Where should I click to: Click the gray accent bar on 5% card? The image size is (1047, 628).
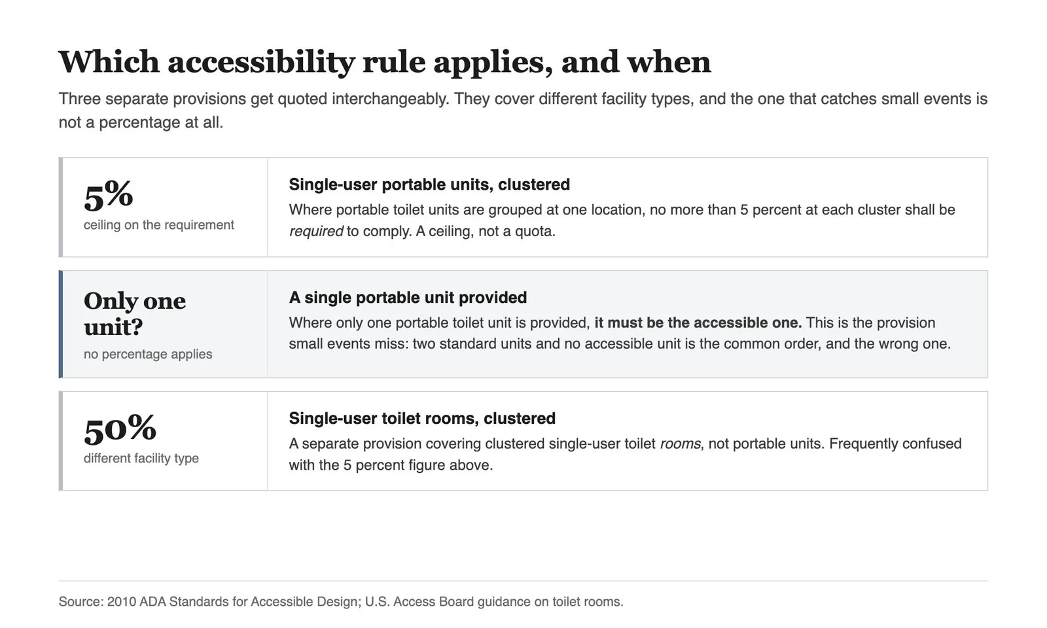point(61,207)
